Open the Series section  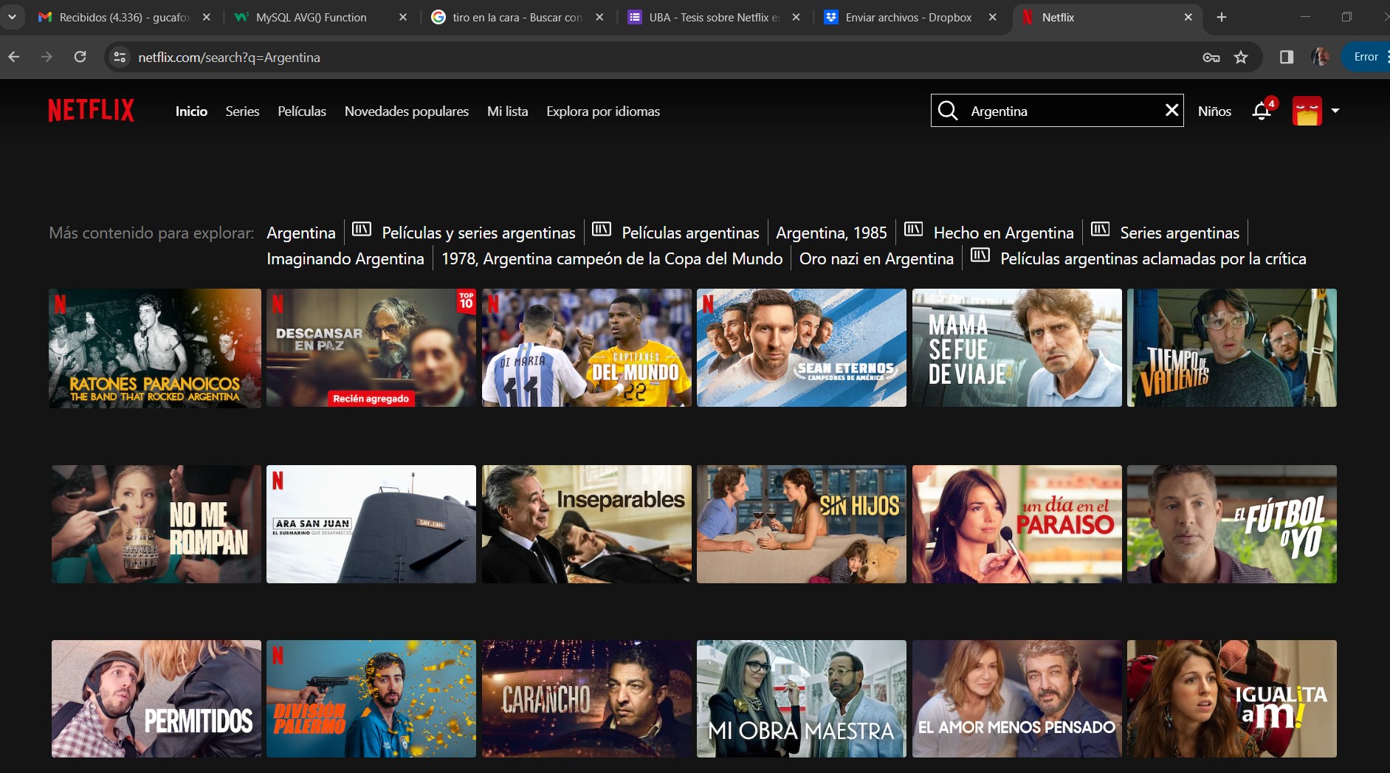pos(242,111)
